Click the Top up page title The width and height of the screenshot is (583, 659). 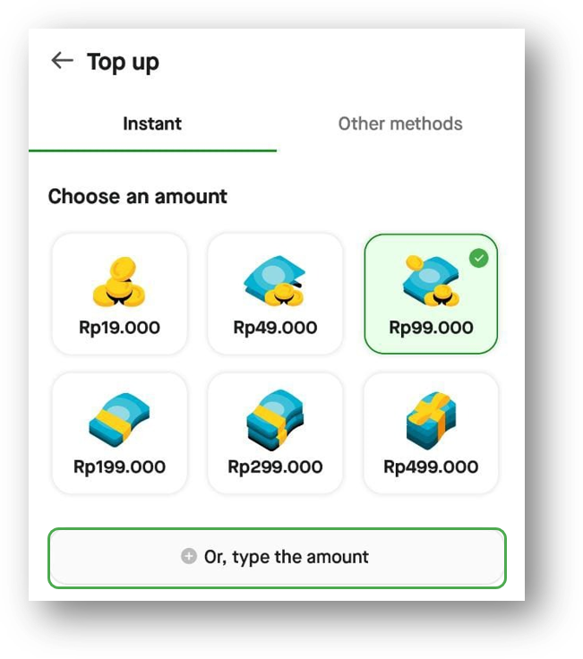pos(123,62)
